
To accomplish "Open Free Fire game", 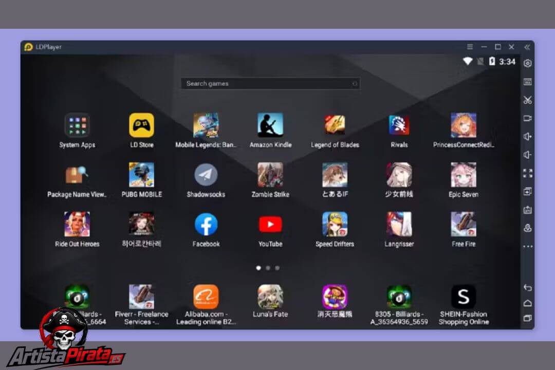I will click(x=464, y=225).
